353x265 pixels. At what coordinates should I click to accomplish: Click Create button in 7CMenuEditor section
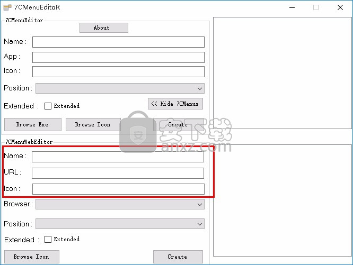click(x=178, y=124)
